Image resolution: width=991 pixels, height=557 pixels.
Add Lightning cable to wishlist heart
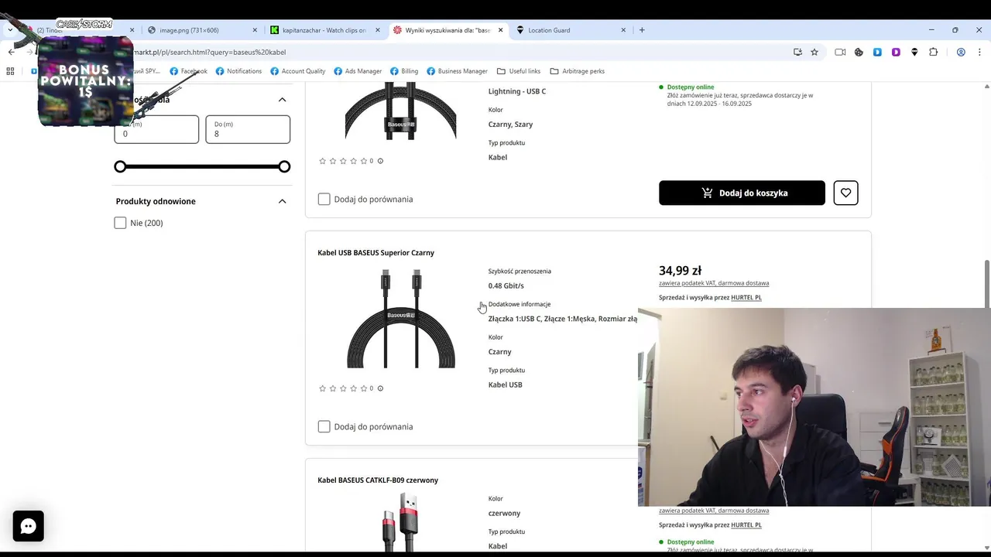845,193
